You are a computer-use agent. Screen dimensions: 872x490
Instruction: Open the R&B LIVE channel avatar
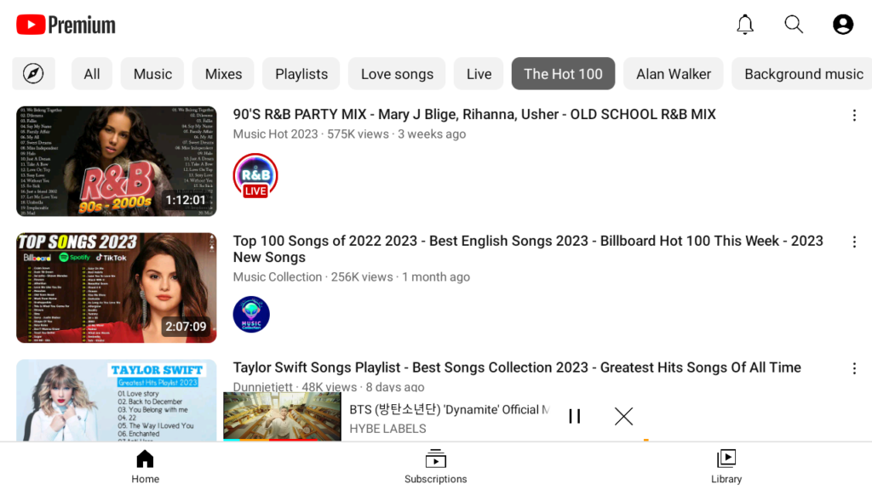tap(255, 176)
